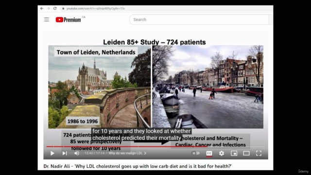This screenshot has width=311, height=175.
Task: Select the YouTube URL in address bar
Action: pyautogui.click(x=95, y=9)
